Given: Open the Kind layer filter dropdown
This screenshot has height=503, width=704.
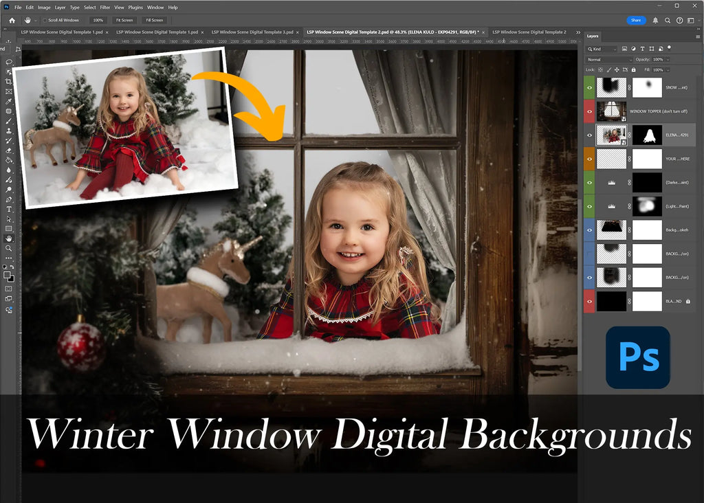Looking at the screenshot, I should pyautogui.click(x=602, y=49).
